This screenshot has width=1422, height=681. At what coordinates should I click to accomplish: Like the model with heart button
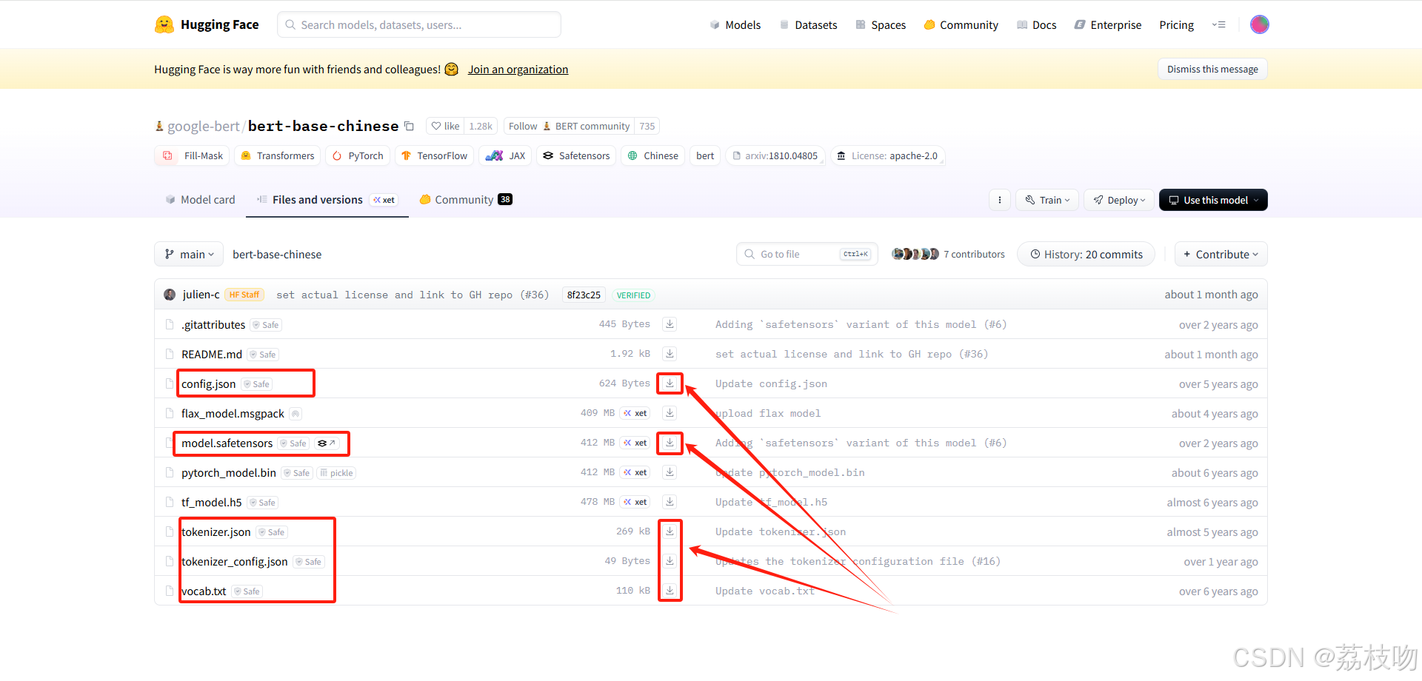(445, 126)
